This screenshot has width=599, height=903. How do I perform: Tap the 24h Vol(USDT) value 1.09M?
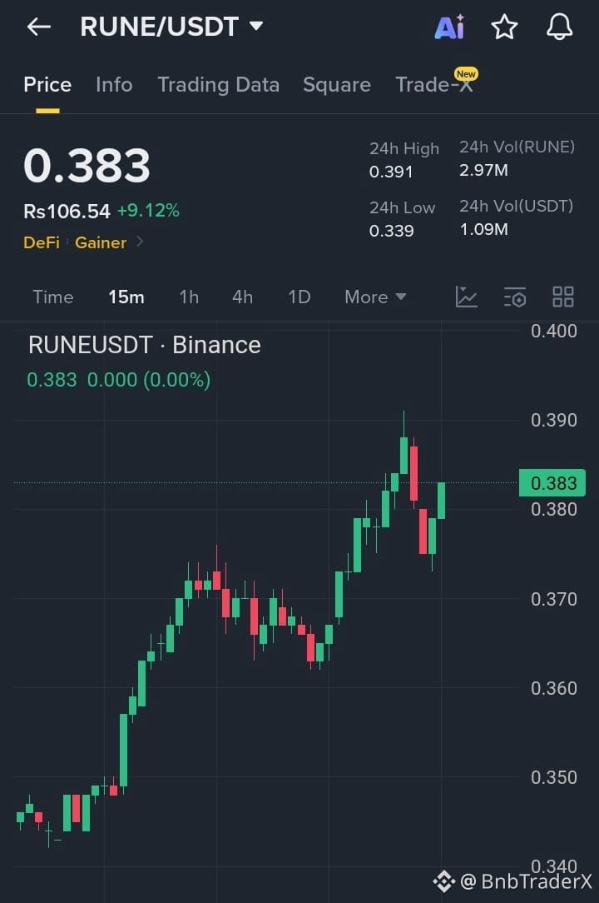[483, 229]
